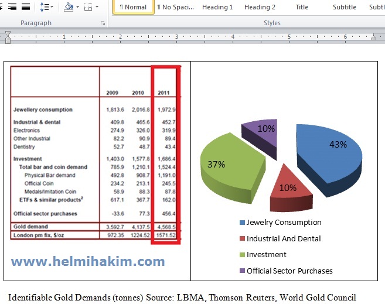Select the first line indent marker on ruler

pos(8,33)
